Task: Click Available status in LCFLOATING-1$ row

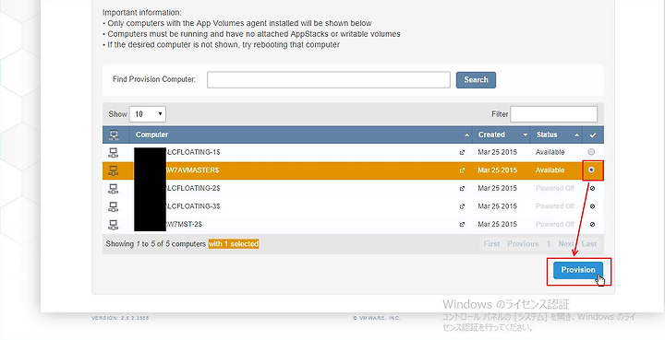Action: tap(550, 152)
